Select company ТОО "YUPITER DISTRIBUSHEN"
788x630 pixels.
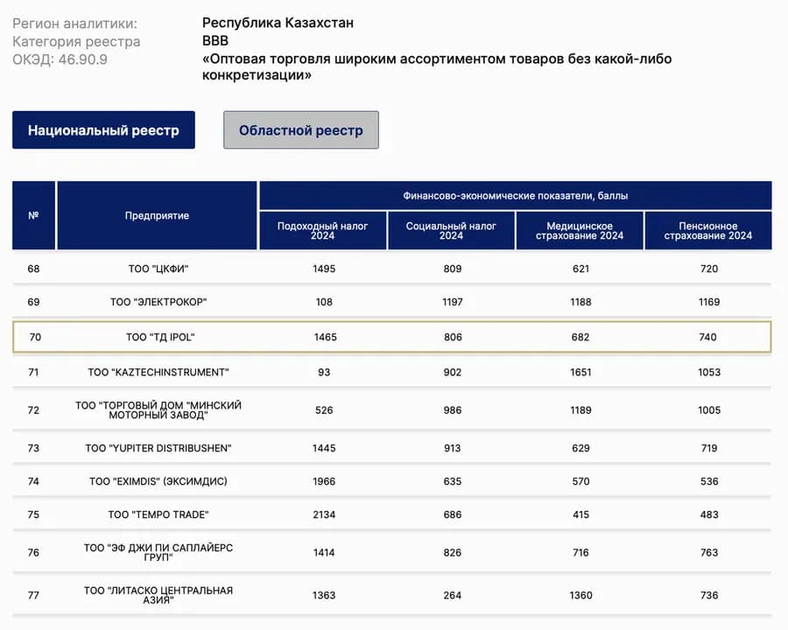(158, 448)
